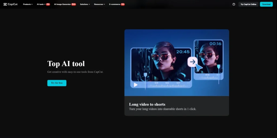This screenshot has height=138, width=277.
Task: Expand the Resources dropdown
Action: pyautogui.click(x=99, y=4)
